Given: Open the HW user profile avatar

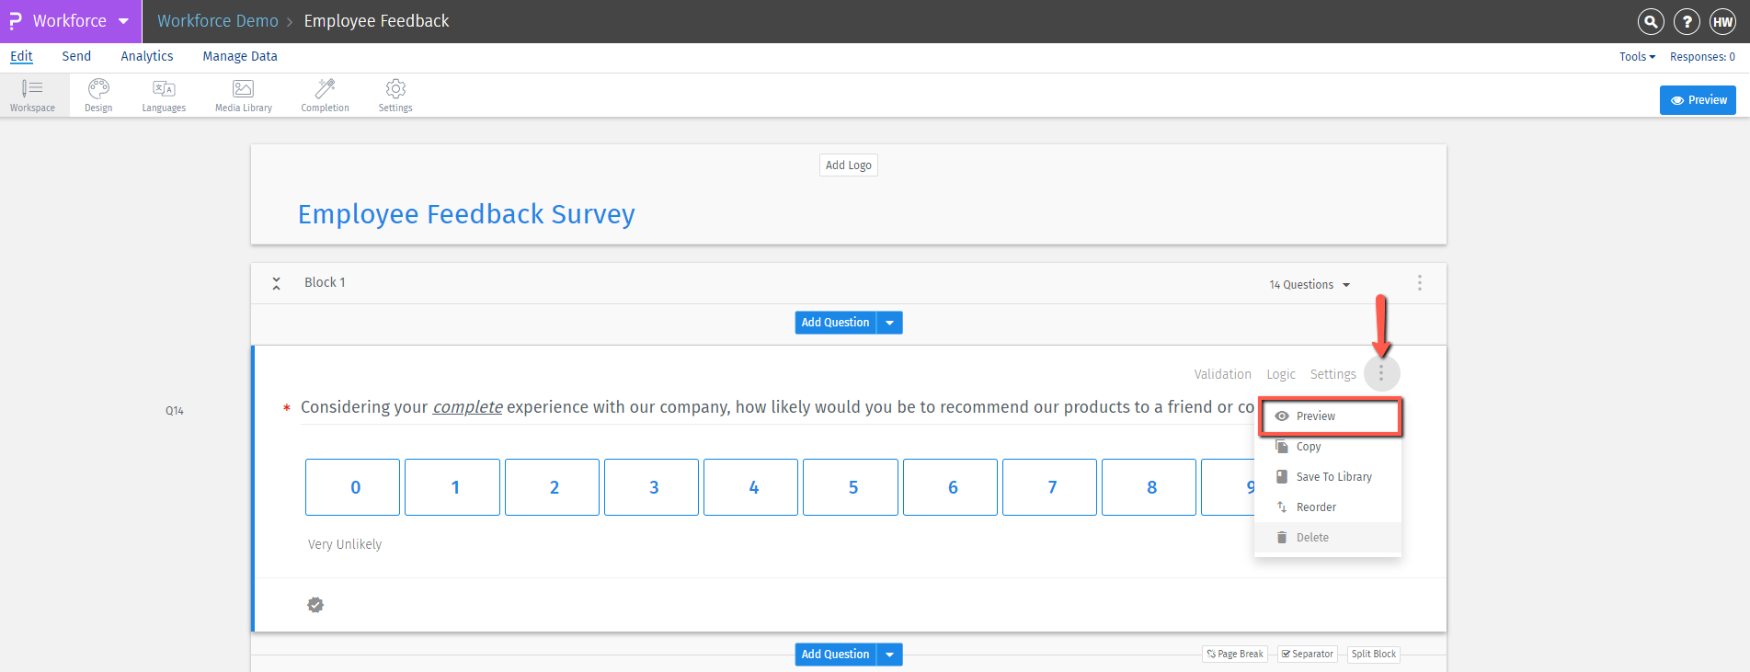Looking at the screenshot, I should pos(1722,21).
